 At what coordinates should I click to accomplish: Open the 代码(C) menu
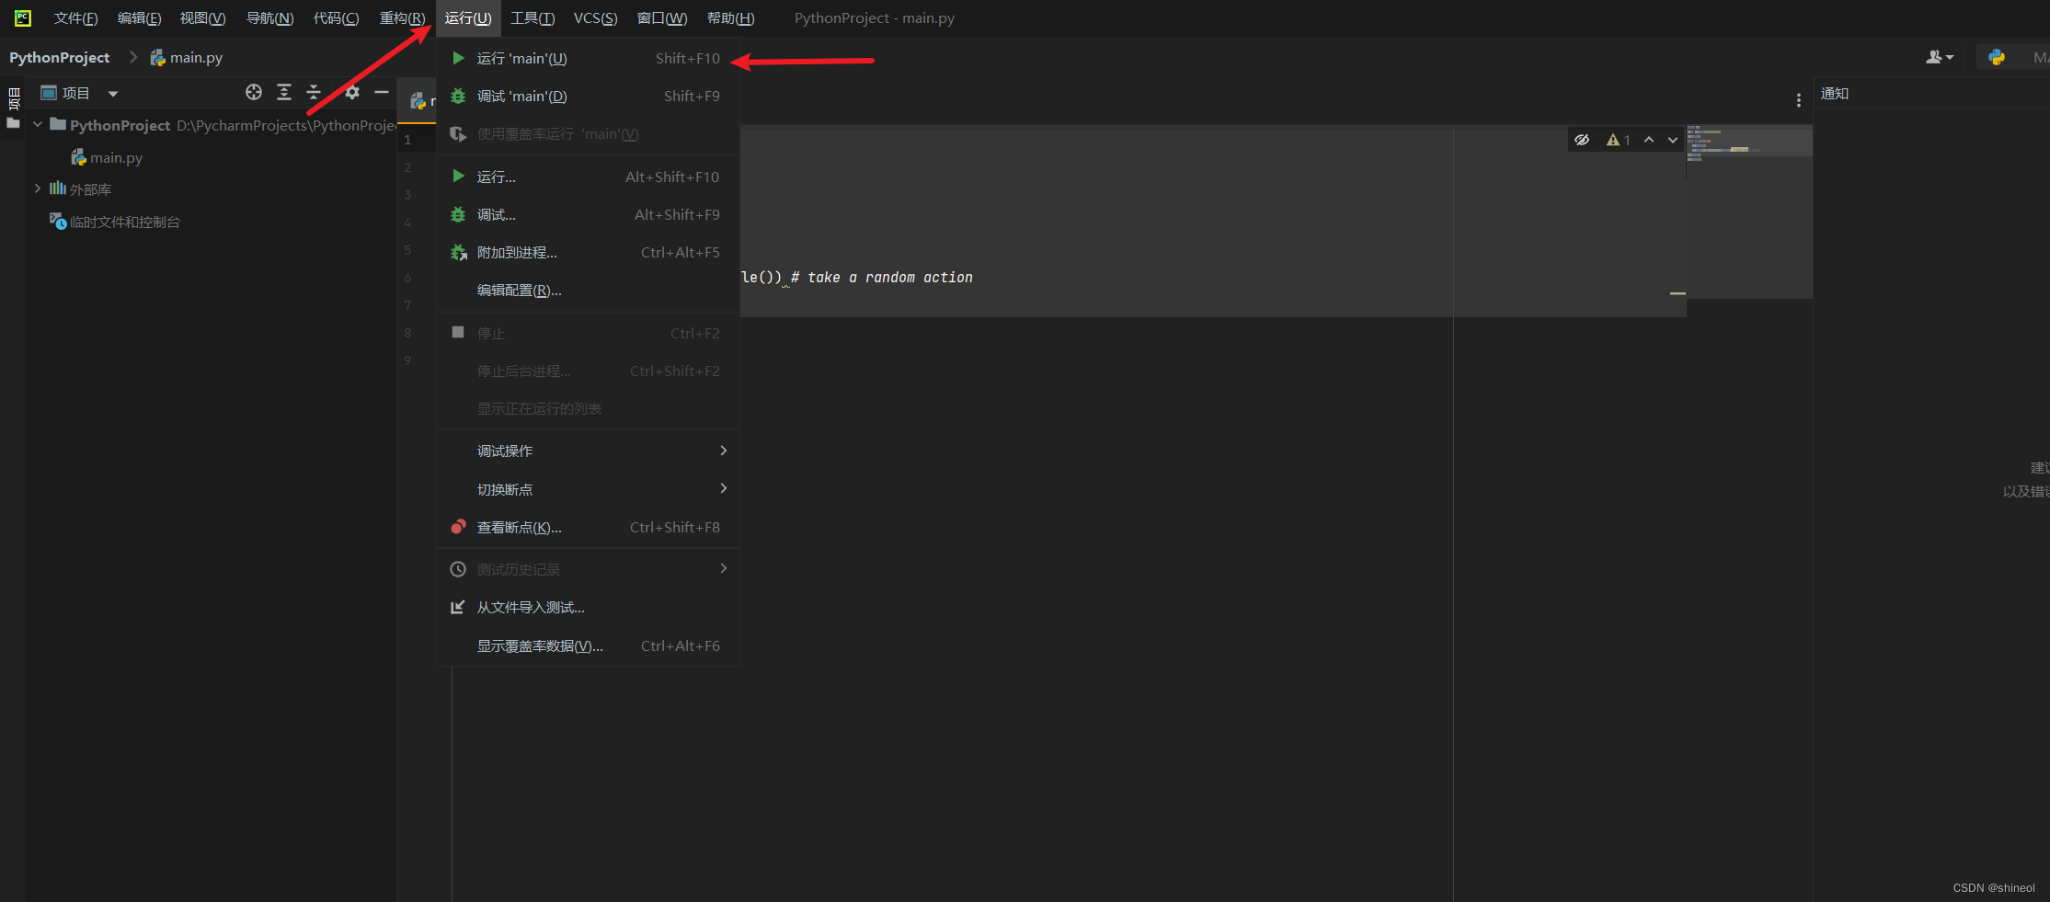[336, 18]
